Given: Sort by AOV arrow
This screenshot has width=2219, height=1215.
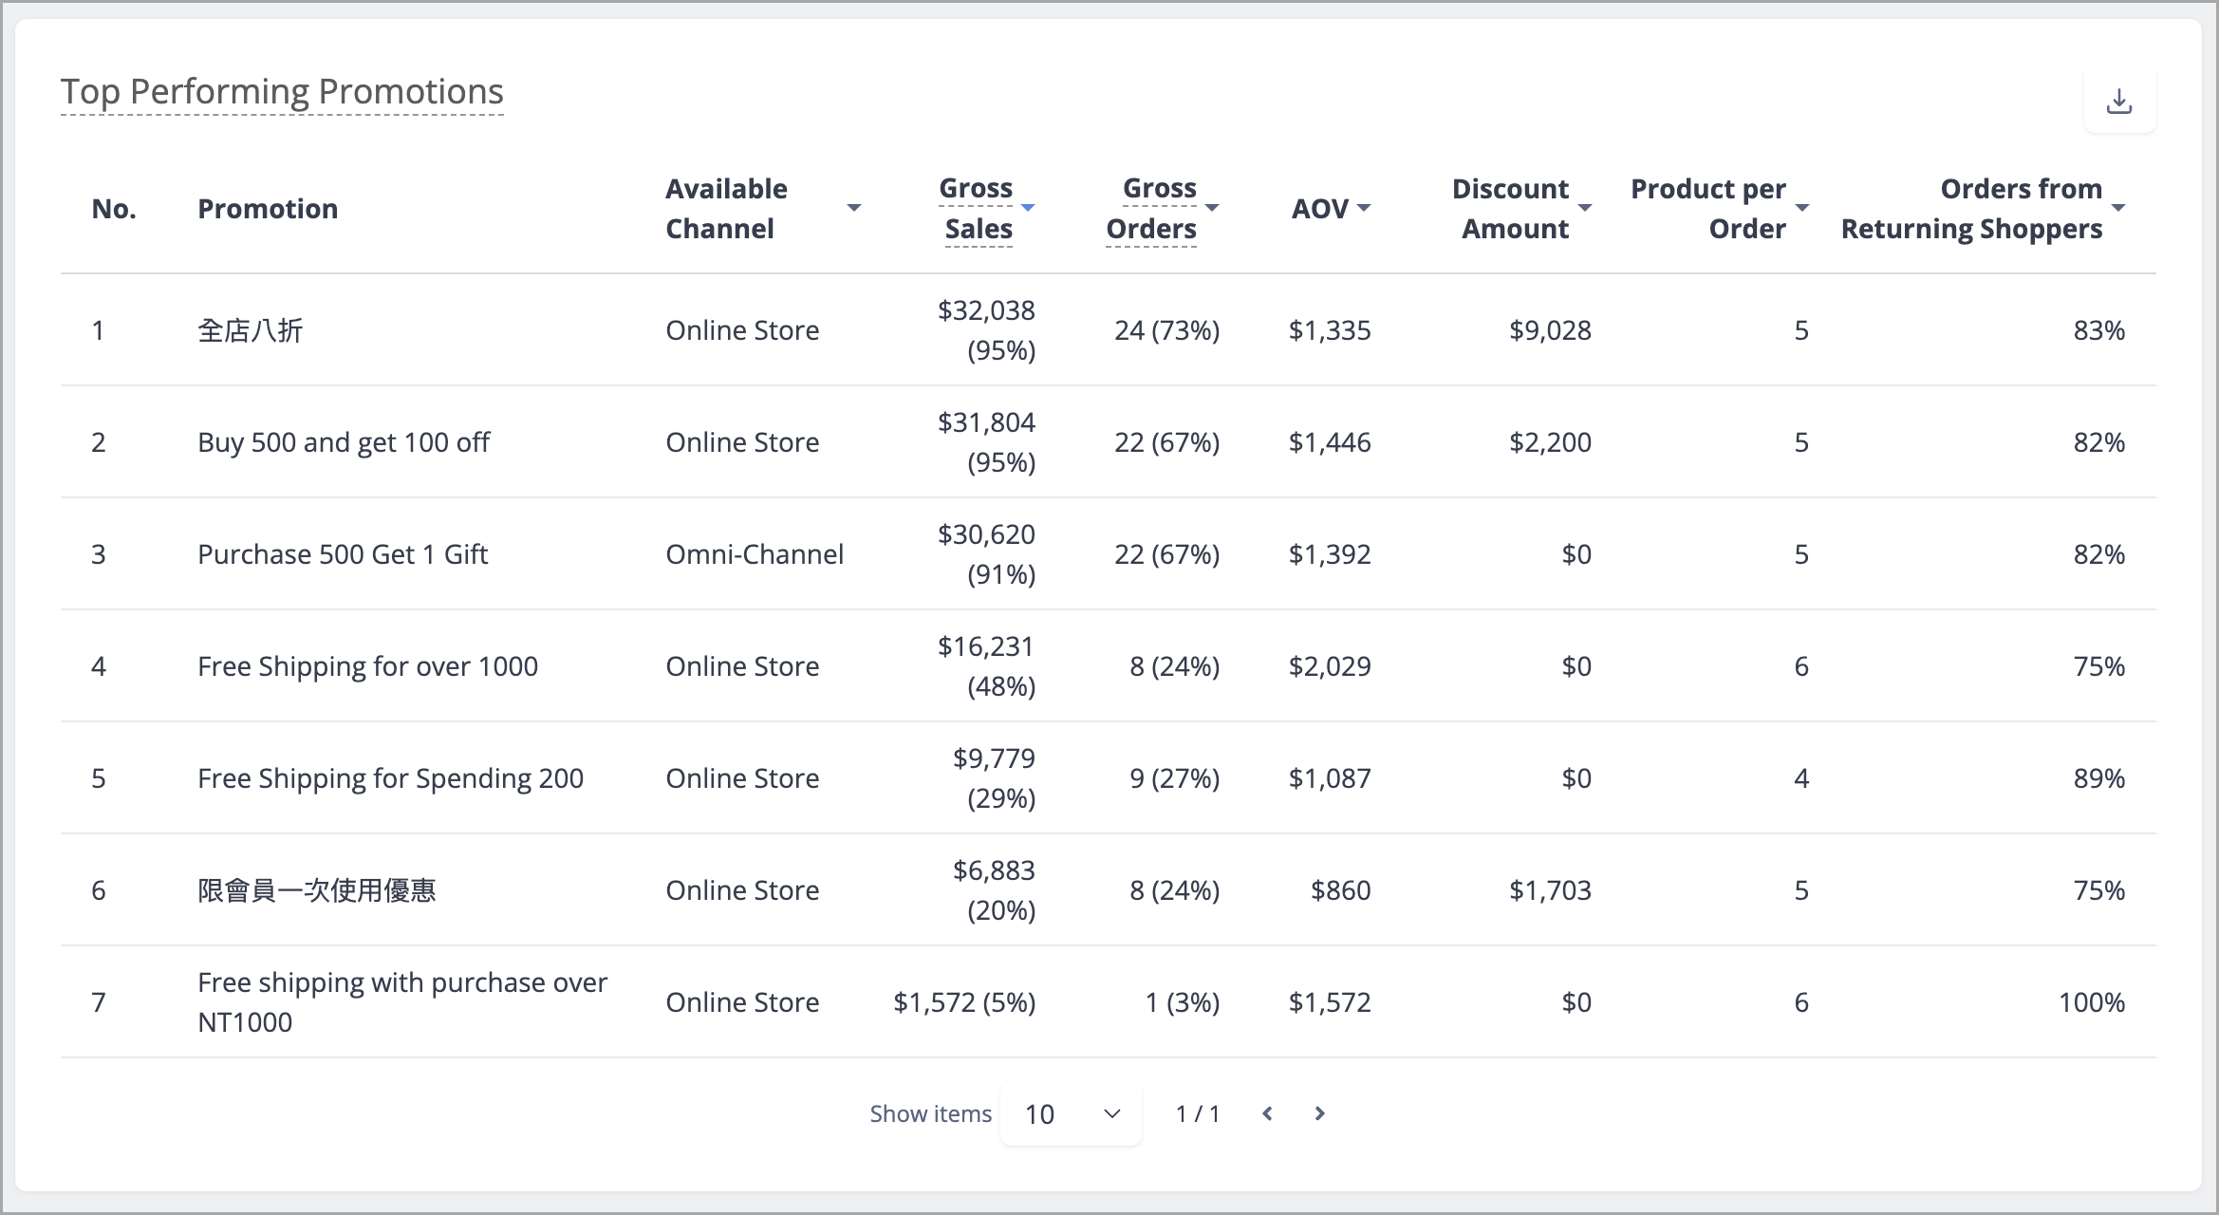Looking at the screenshot, I should pos(1364,207).
